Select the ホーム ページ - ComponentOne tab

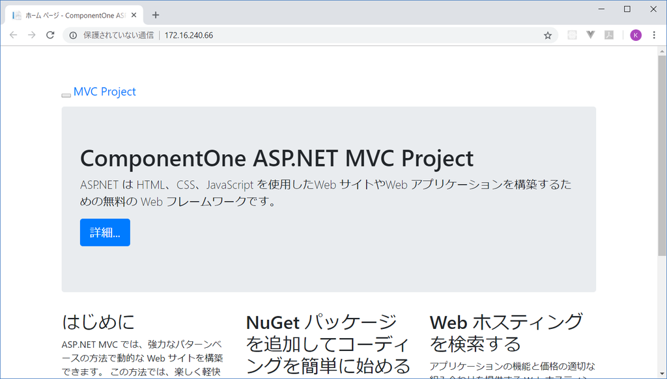pos(74,16)
